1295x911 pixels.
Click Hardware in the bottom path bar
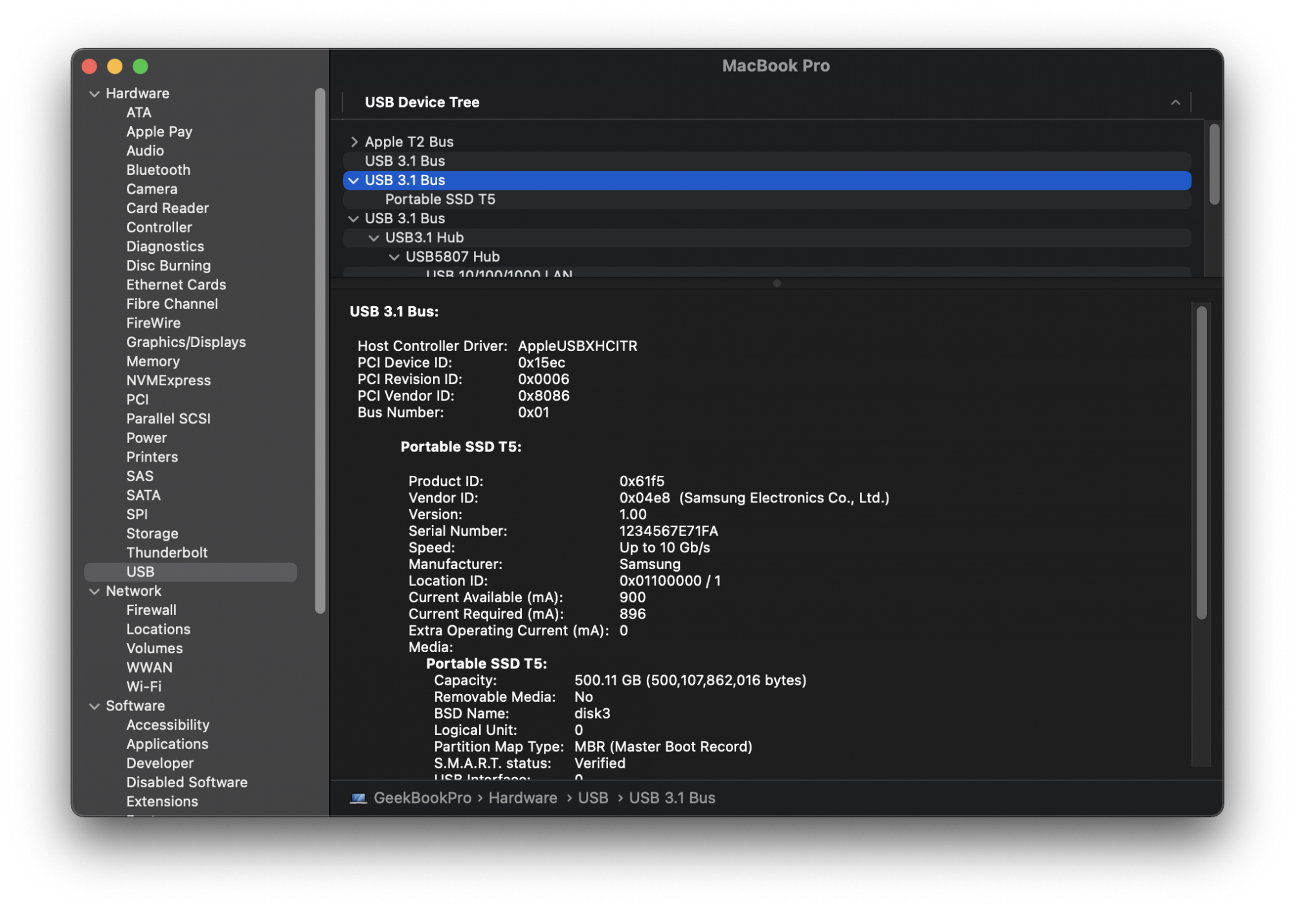(523, 798)
